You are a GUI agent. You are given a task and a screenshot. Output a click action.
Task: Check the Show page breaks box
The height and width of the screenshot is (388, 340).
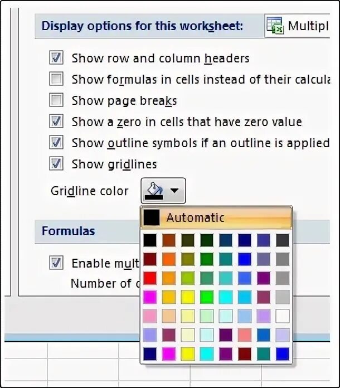pyautogui.click(x=56, y=100)
